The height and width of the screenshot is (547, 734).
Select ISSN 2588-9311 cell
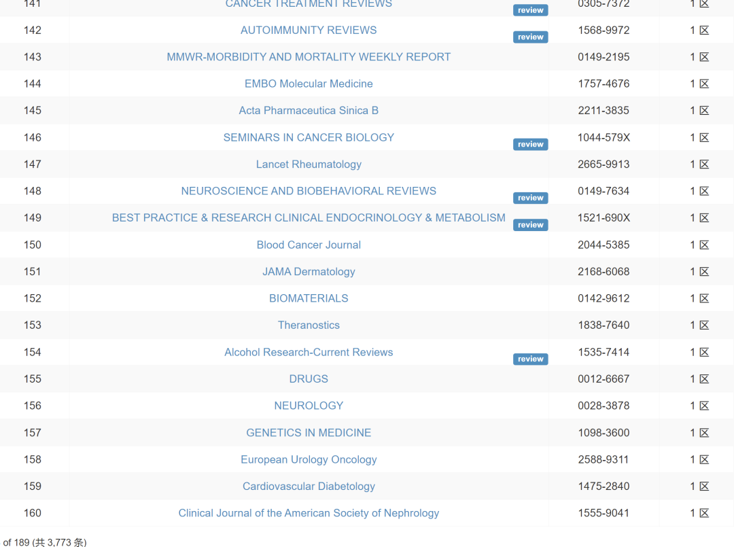pos(604,459)
